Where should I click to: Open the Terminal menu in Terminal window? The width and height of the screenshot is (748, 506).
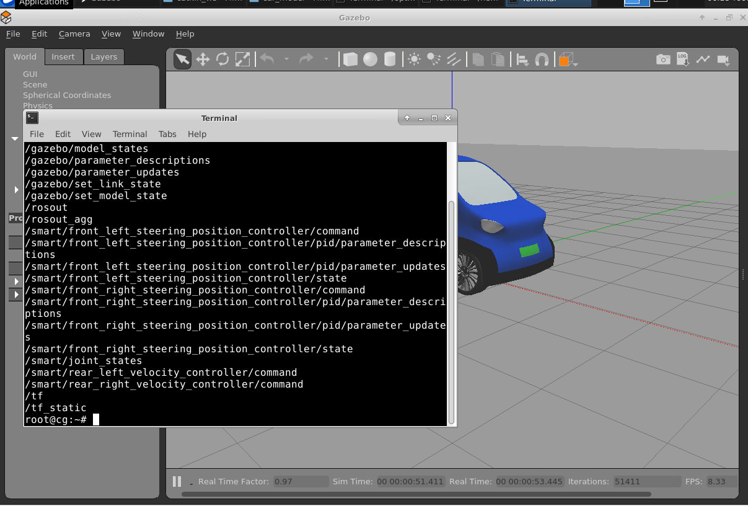(x=130, y=134)
